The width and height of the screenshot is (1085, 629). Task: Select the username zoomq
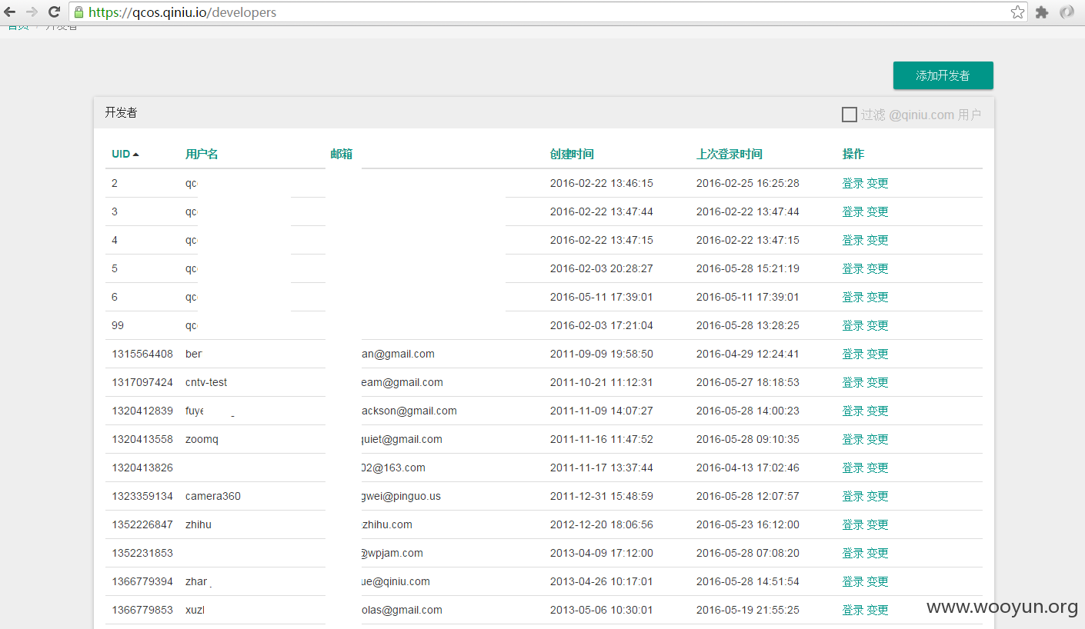[x=202, y=439]
